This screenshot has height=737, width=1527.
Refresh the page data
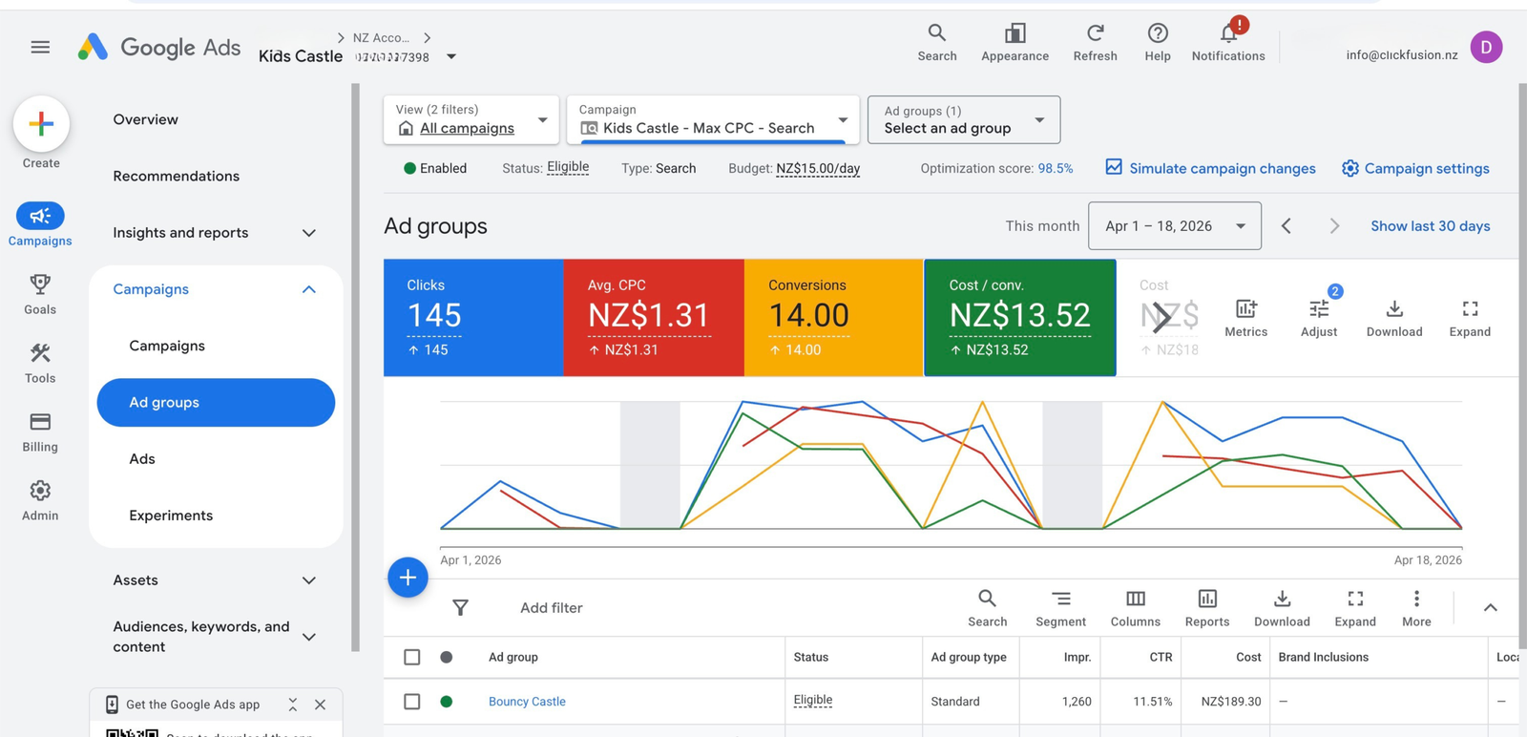1095,43
